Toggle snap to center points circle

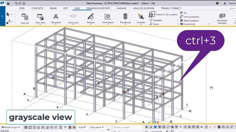tap(34, 127)
